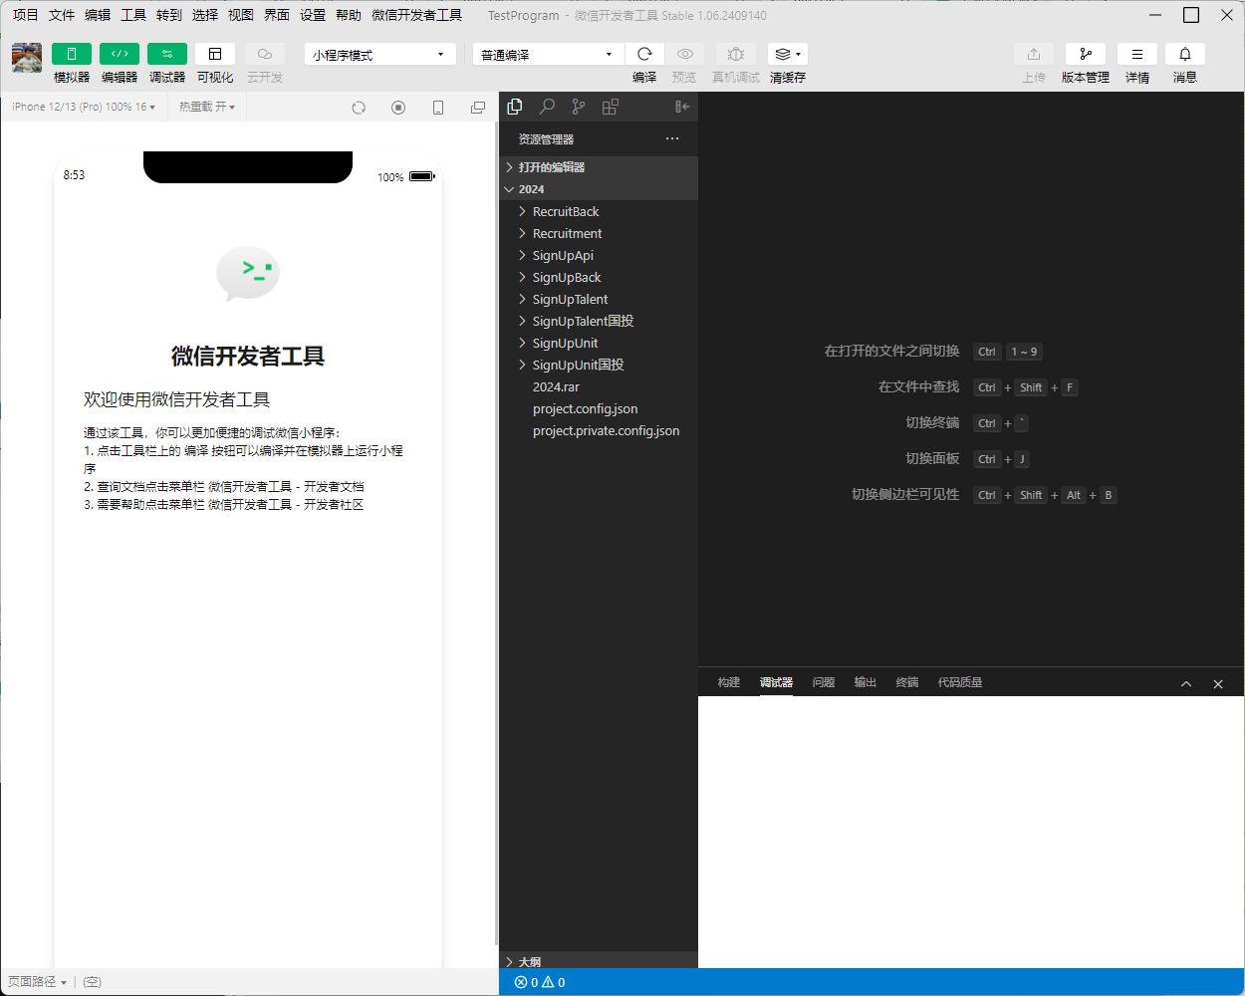Viewport: 1245px width, 996px height.
Task: Open the Extensions icon in editor sidebar
Action: [x=611, y=107]
